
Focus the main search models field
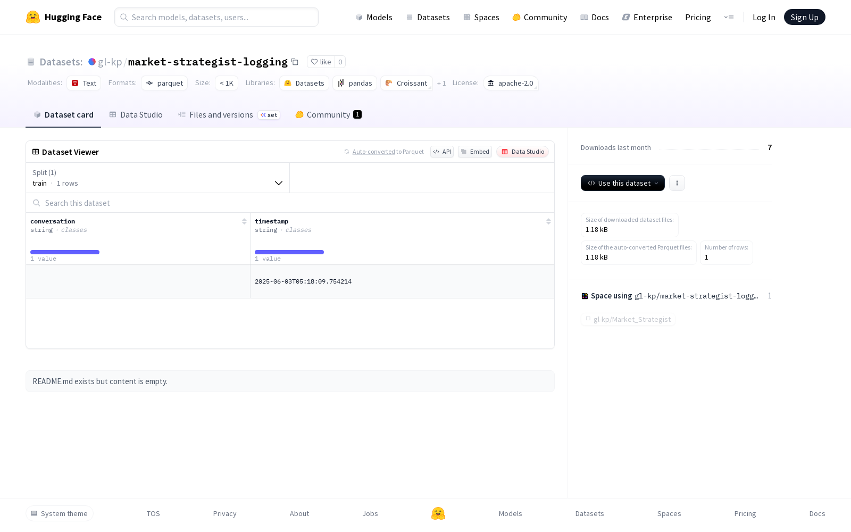[216, 17]
